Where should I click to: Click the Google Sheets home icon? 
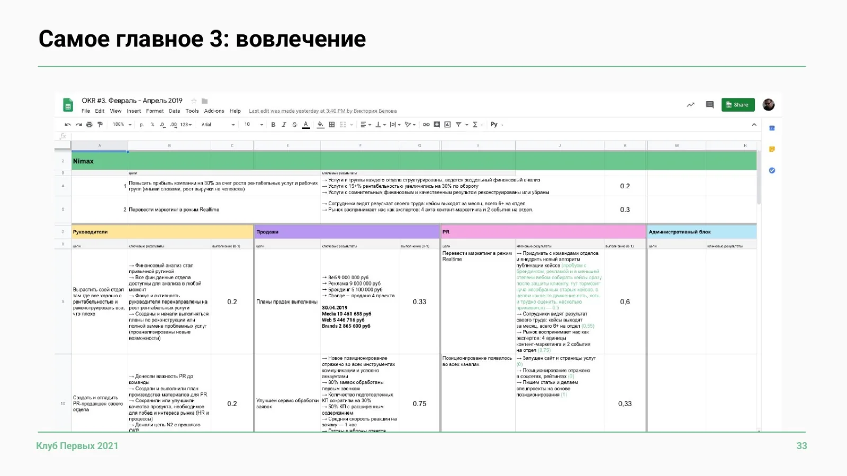(x=68, y=105)
